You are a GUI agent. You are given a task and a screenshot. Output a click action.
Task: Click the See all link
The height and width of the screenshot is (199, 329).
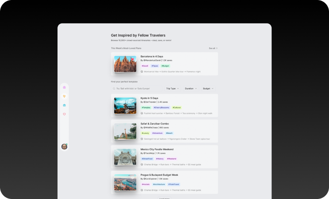point(213,48)
